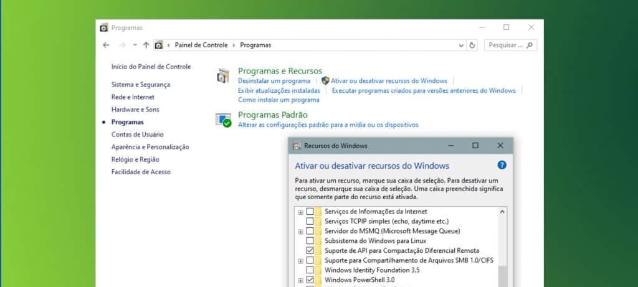This screenshot has width=638, height=287.
Task: Refresh the Control Panel address bar
Action: pyautogui.click(x=472, y=45)
